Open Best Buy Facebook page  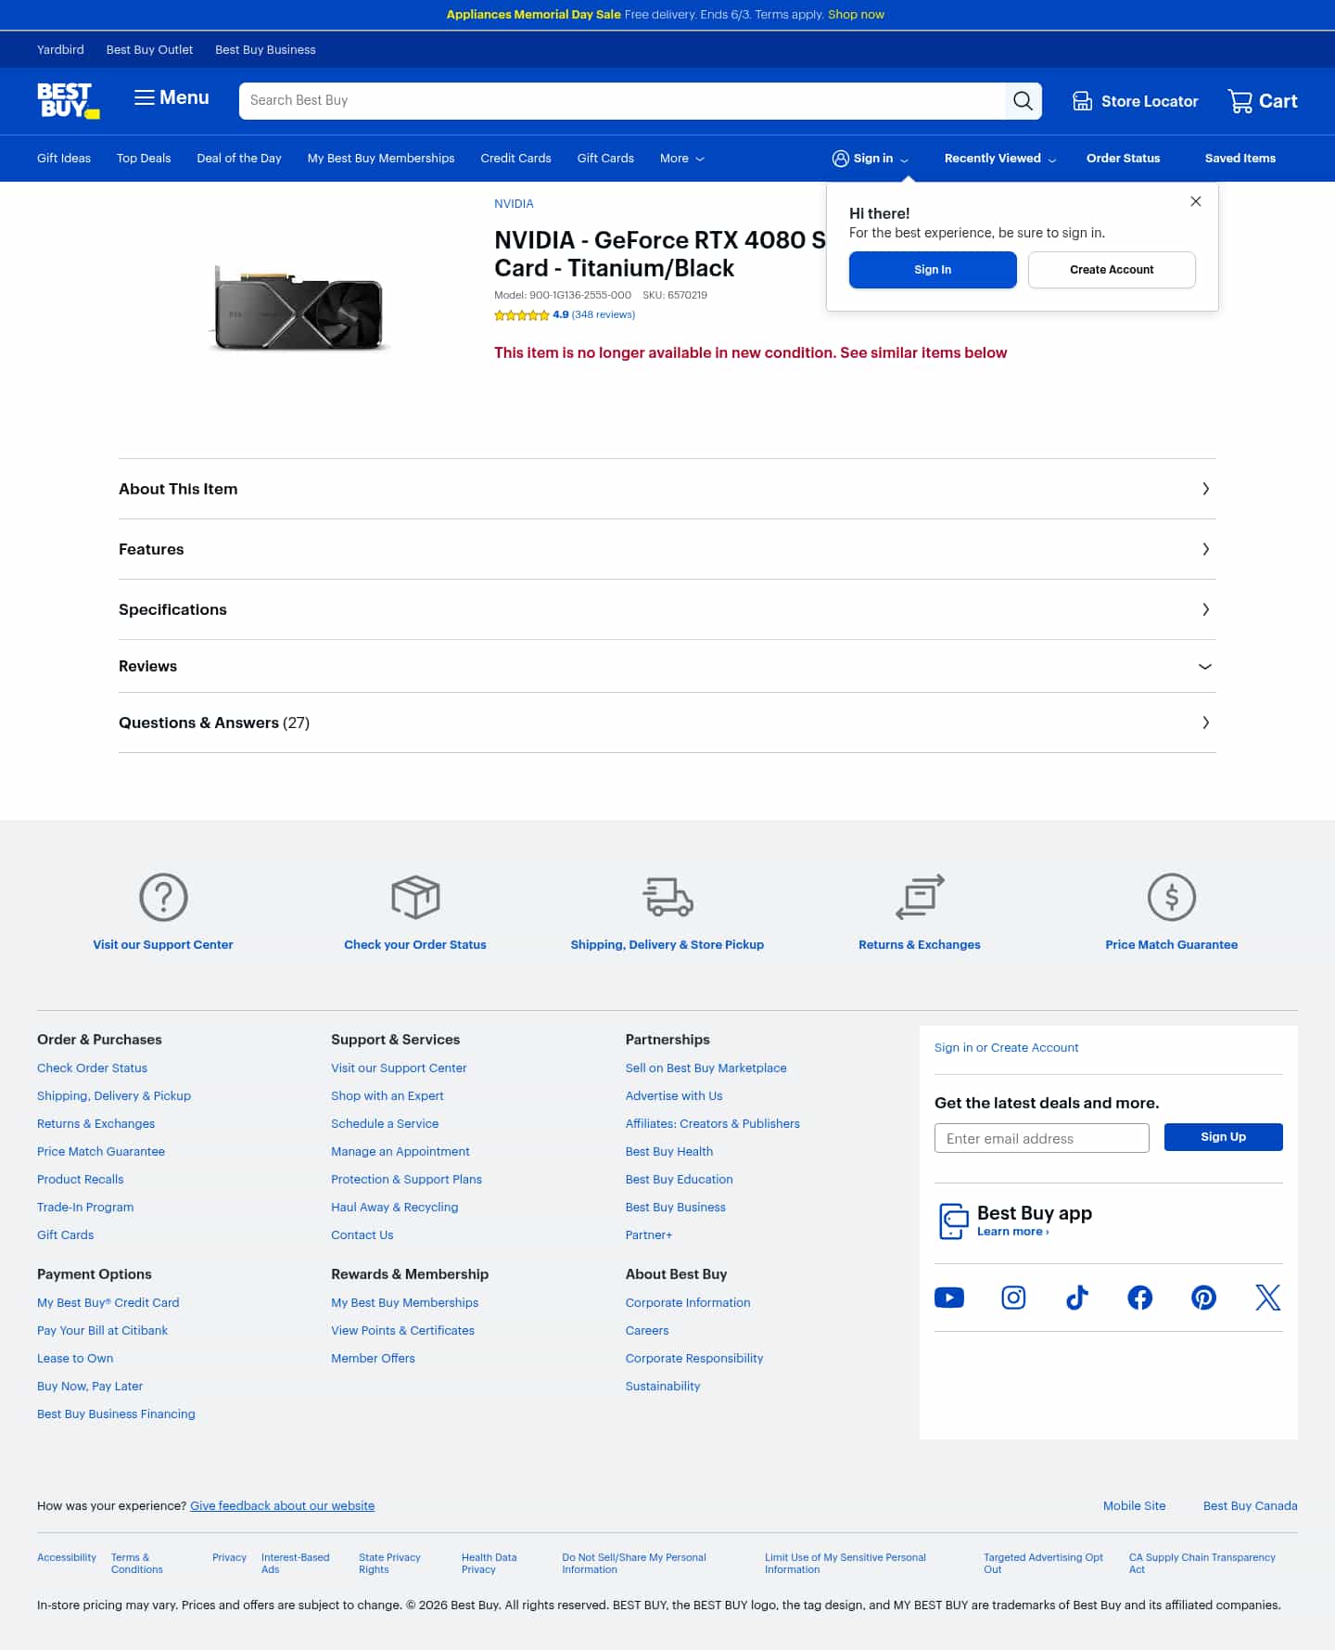pyautogui.click(x=1140, y=1298)
